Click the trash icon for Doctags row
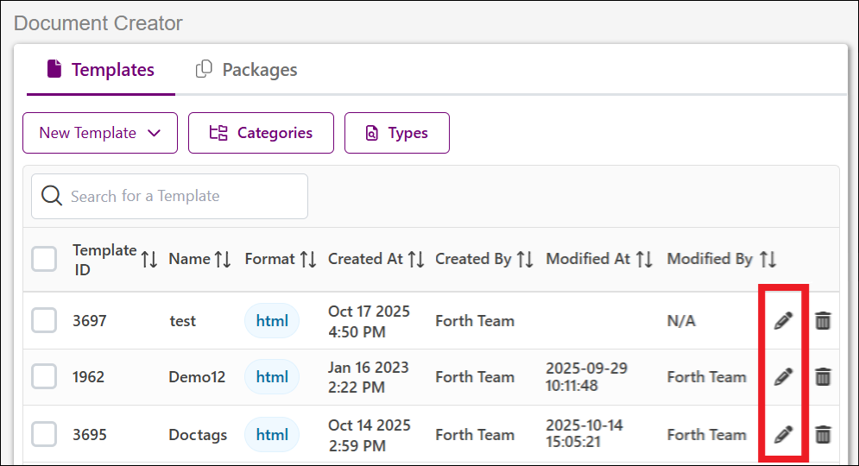 pos(823,435)
